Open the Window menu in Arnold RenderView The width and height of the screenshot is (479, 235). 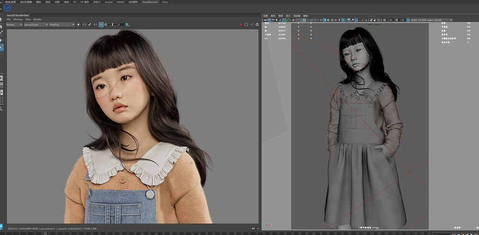pos(18,19)
